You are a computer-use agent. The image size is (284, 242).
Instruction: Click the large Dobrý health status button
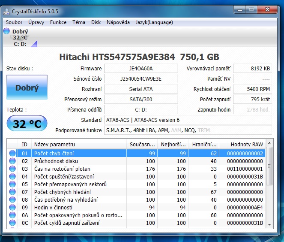[x=27, y=88]
